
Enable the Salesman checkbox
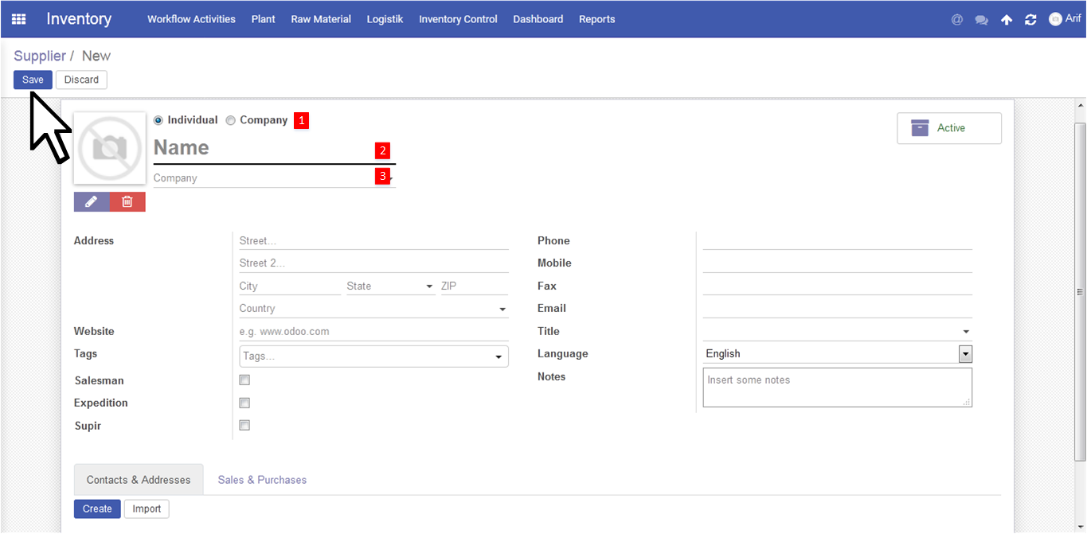[244, 380]
